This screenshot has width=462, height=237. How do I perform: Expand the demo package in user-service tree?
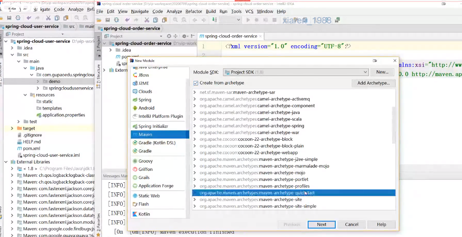(38, 81)
